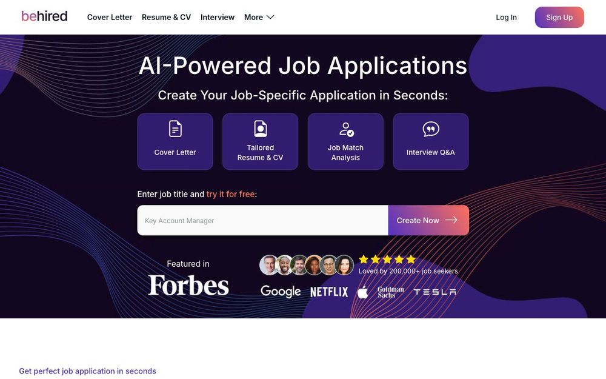Viewport: 606px width, 379px height.
Task: Select the Cover Letter document icon card
Action: (x=175, y=128)
